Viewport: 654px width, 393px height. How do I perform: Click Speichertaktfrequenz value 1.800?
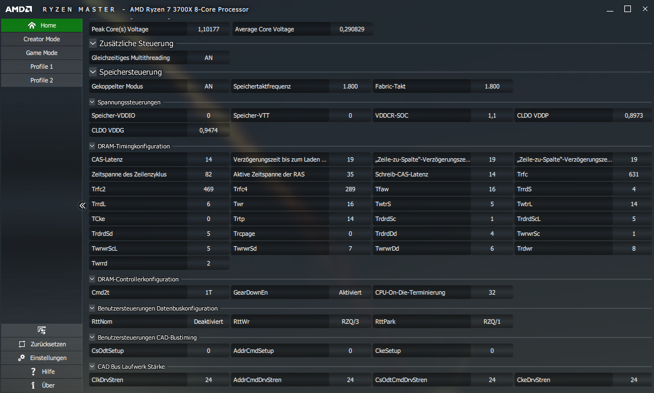coord(351,86)
